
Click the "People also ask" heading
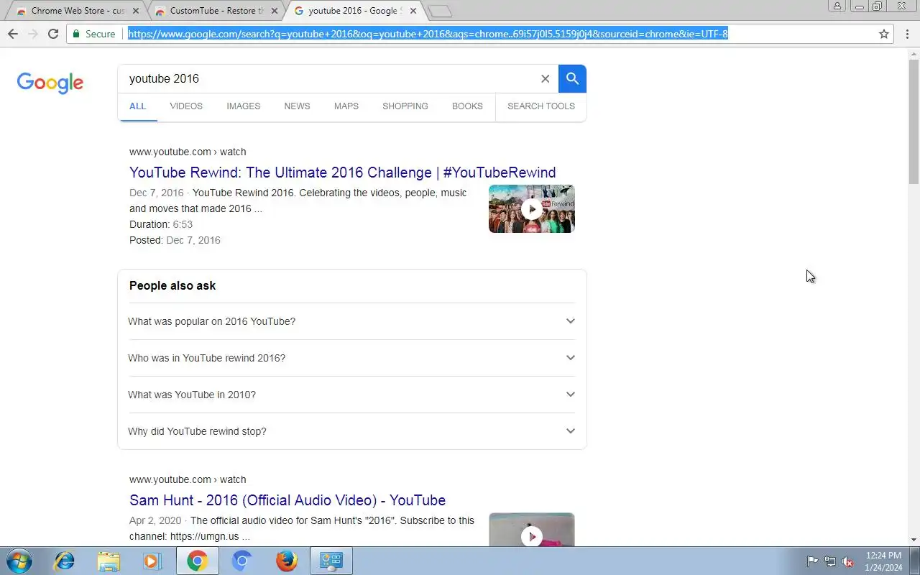[x=172, y=286]
